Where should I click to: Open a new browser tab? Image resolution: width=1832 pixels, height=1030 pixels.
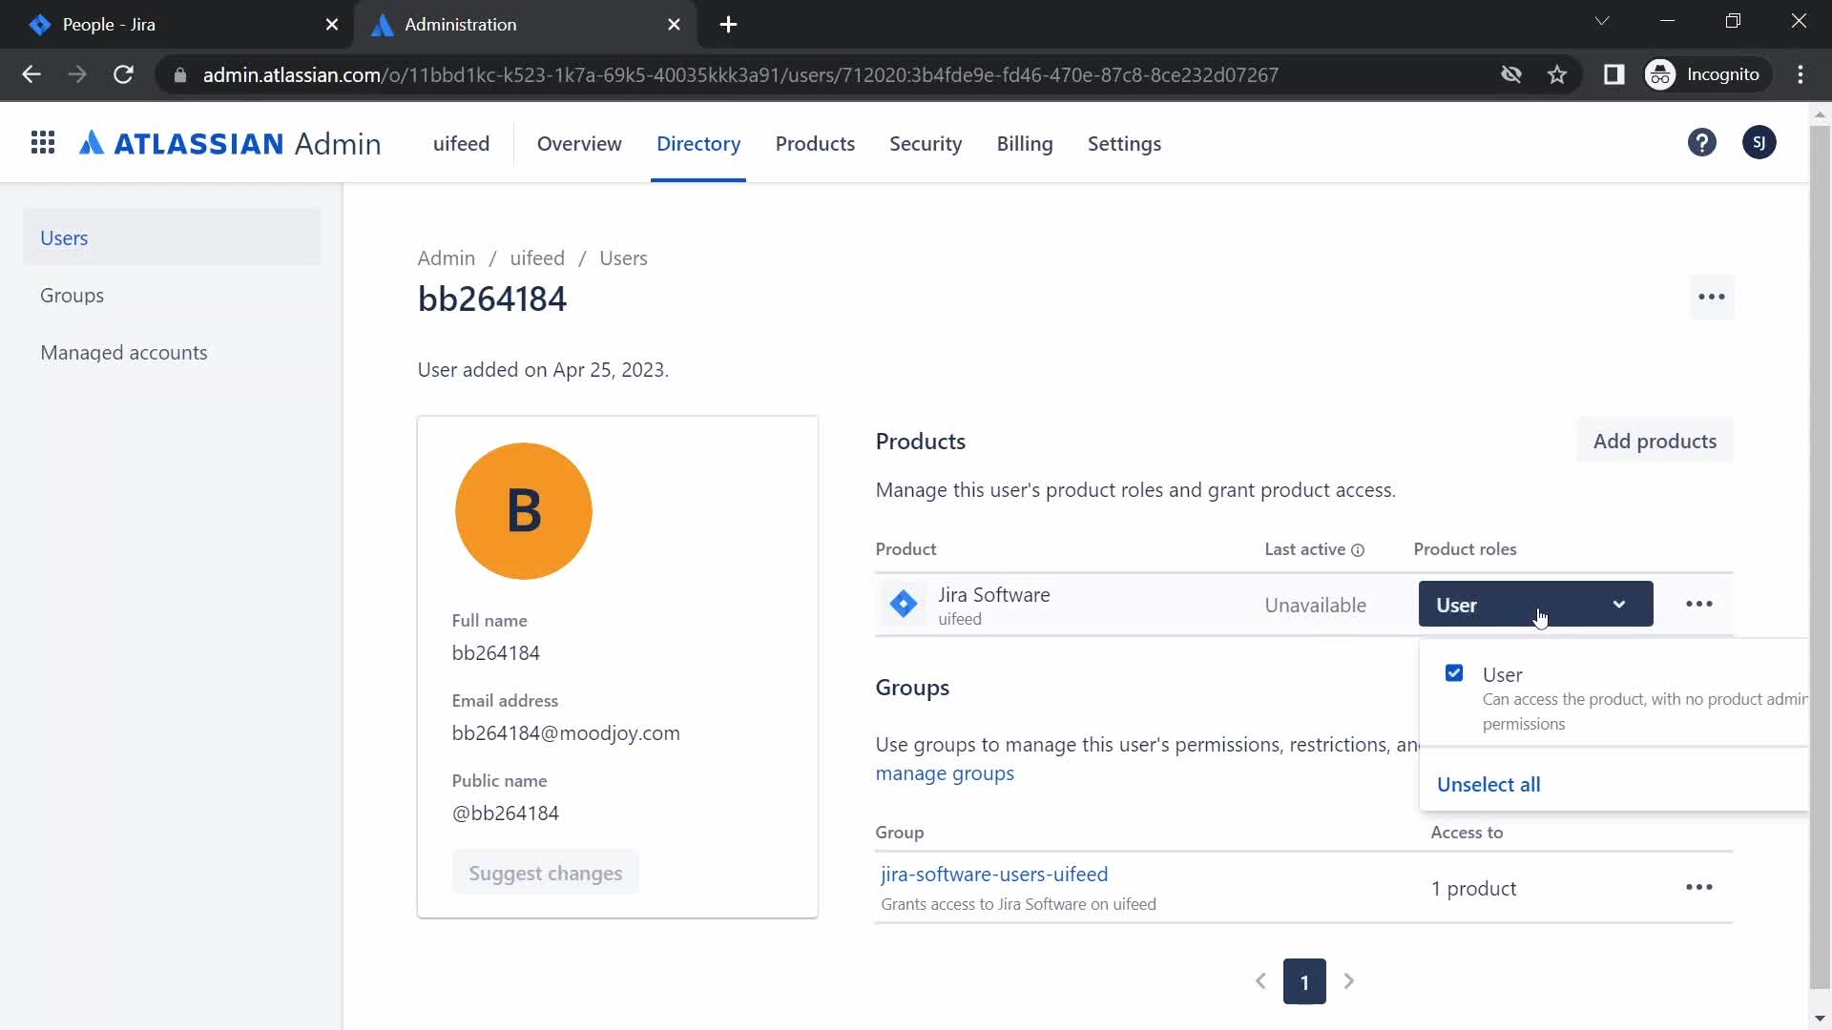[728, 25]
